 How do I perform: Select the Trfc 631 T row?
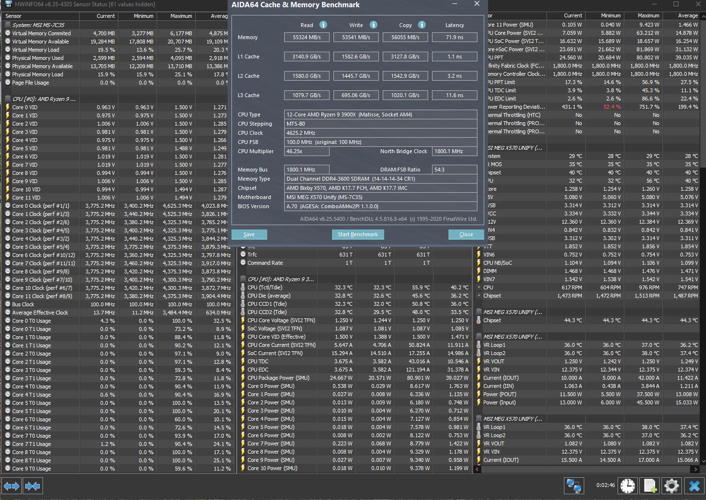pyautogui.click(x=355, y=255)
